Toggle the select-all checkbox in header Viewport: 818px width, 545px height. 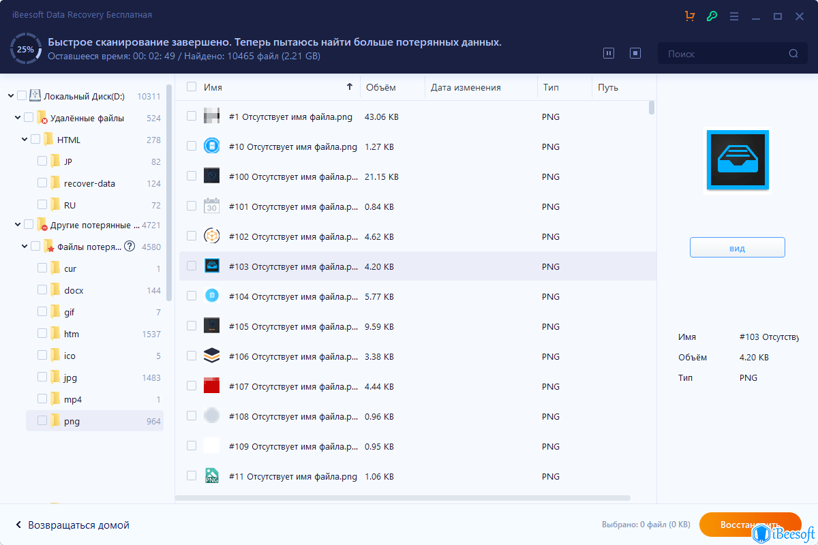(x=192, y=87)
